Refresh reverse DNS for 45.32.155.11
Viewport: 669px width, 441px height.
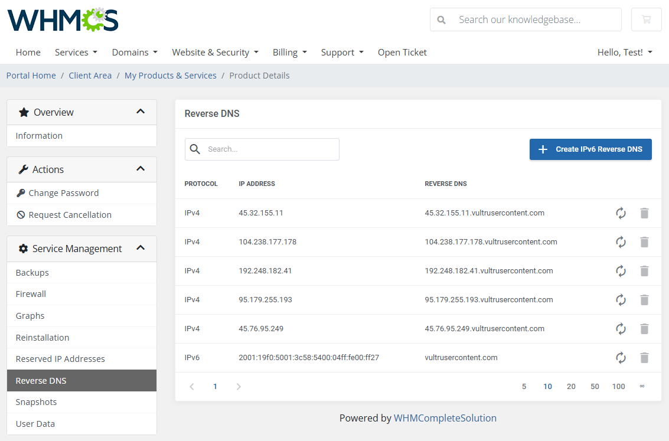621,213
